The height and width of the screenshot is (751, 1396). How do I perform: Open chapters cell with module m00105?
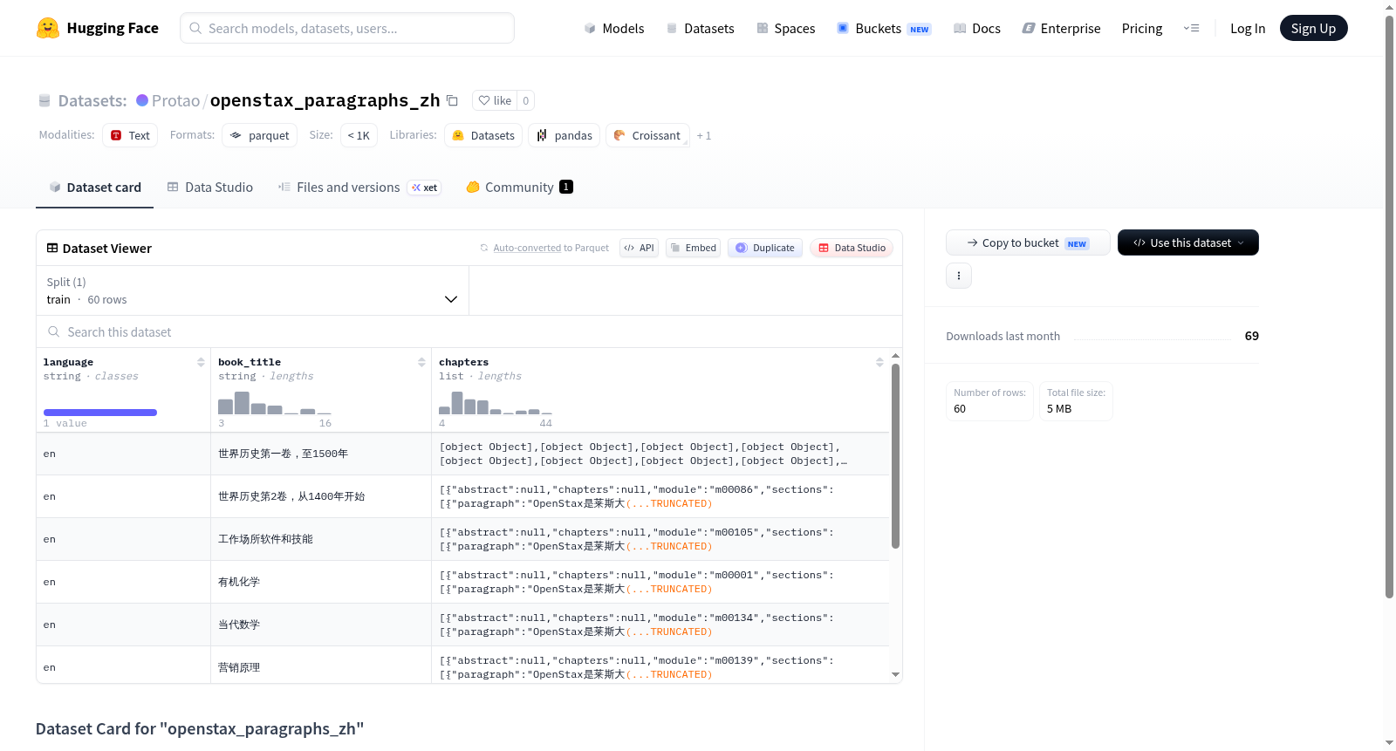pos(660,539)
